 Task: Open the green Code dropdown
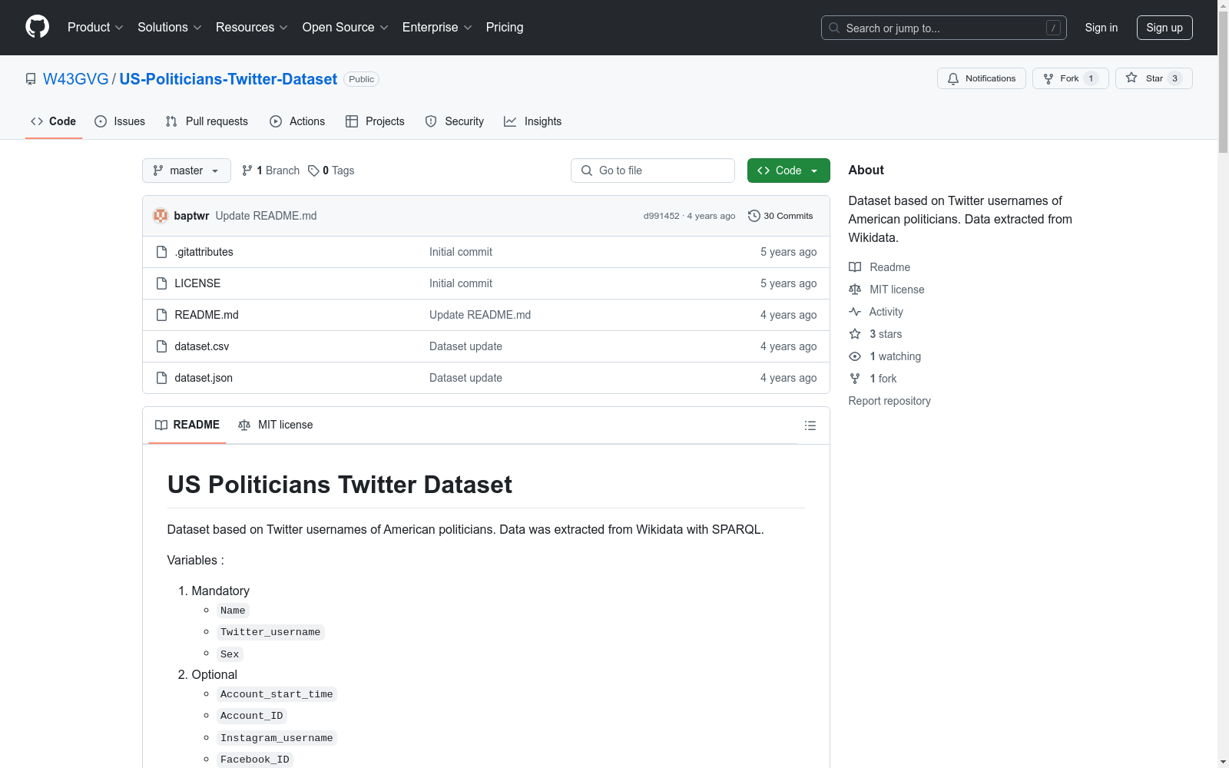pos(788,170)
